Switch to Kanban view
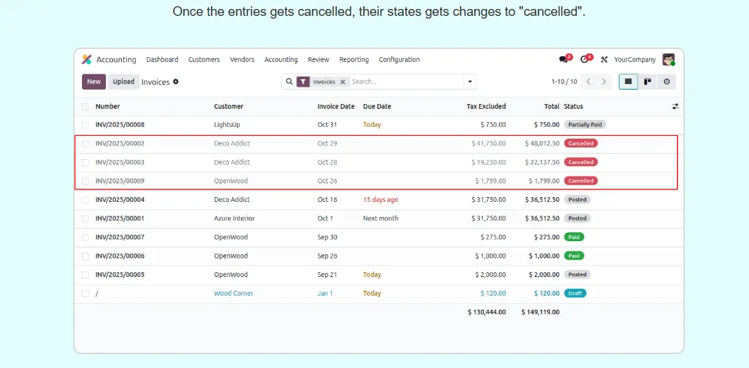 pos(647,81)
